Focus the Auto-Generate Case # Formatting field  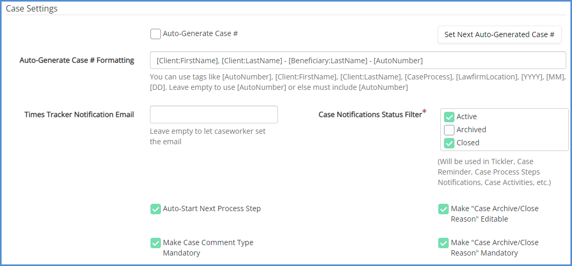[x=358, y=60]
